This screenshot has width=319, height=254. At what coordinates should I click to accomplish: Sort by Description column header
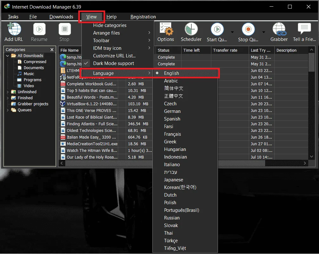click(x=291, y=50)
